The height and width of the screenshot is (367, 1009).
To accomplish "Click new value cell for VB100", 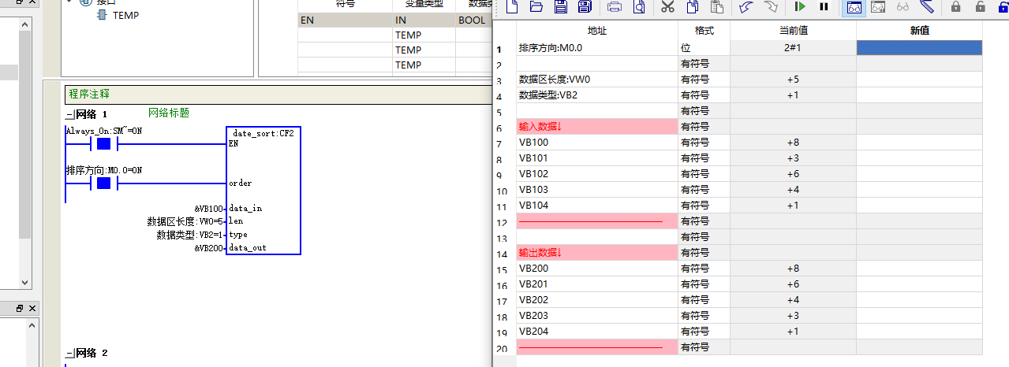I will click(x=919, y=143).
